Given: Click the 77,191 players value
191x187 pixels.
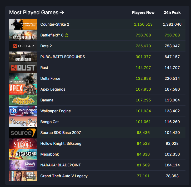Looking at the screenshot, I should pos(143,176).
